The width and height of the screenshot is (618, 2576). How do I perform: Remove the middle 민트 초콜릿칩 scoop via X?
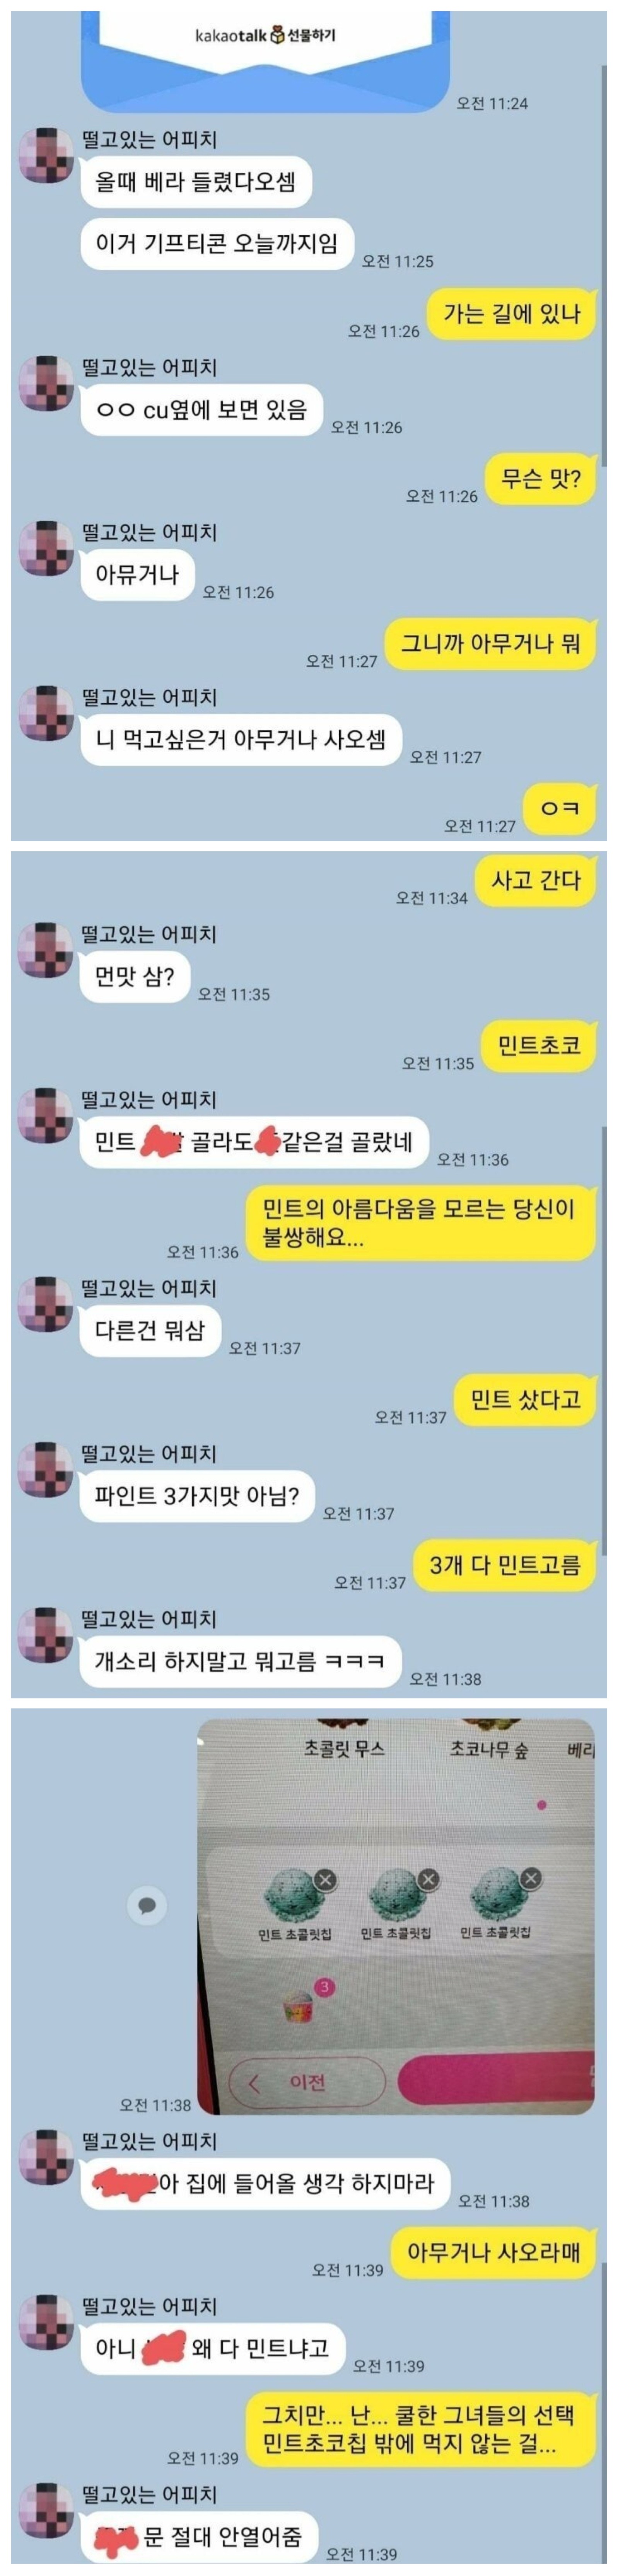pyautogui.click(x=429, y=1878)
